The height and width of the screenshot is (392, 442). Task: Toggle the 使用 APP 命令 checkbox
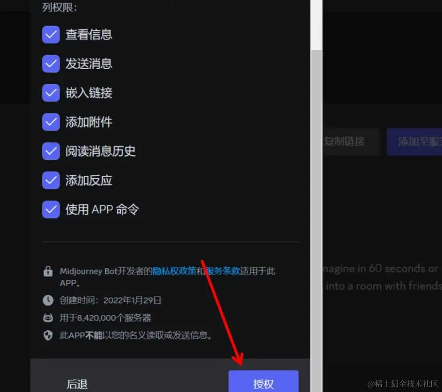51,210
